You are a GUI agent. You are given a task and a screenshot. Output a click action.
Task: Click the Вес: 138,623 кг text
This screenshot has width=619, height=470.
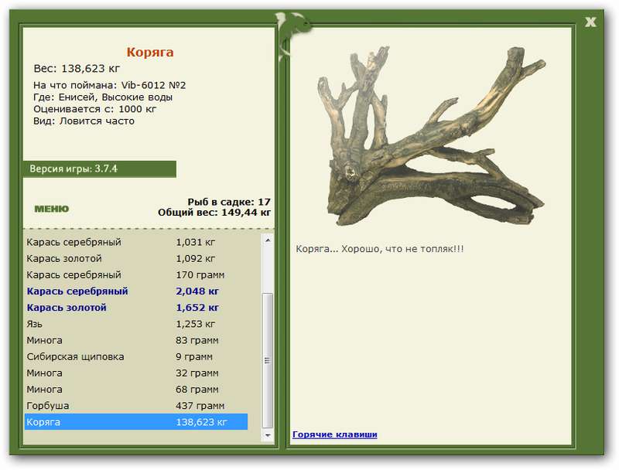[x=77, y=69]
